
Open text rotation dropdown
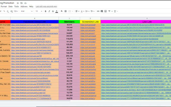[93, 11]
